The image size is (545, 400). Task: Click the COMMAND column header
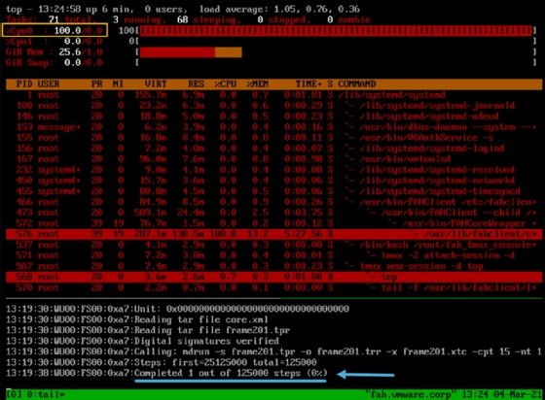click(356, 83)
